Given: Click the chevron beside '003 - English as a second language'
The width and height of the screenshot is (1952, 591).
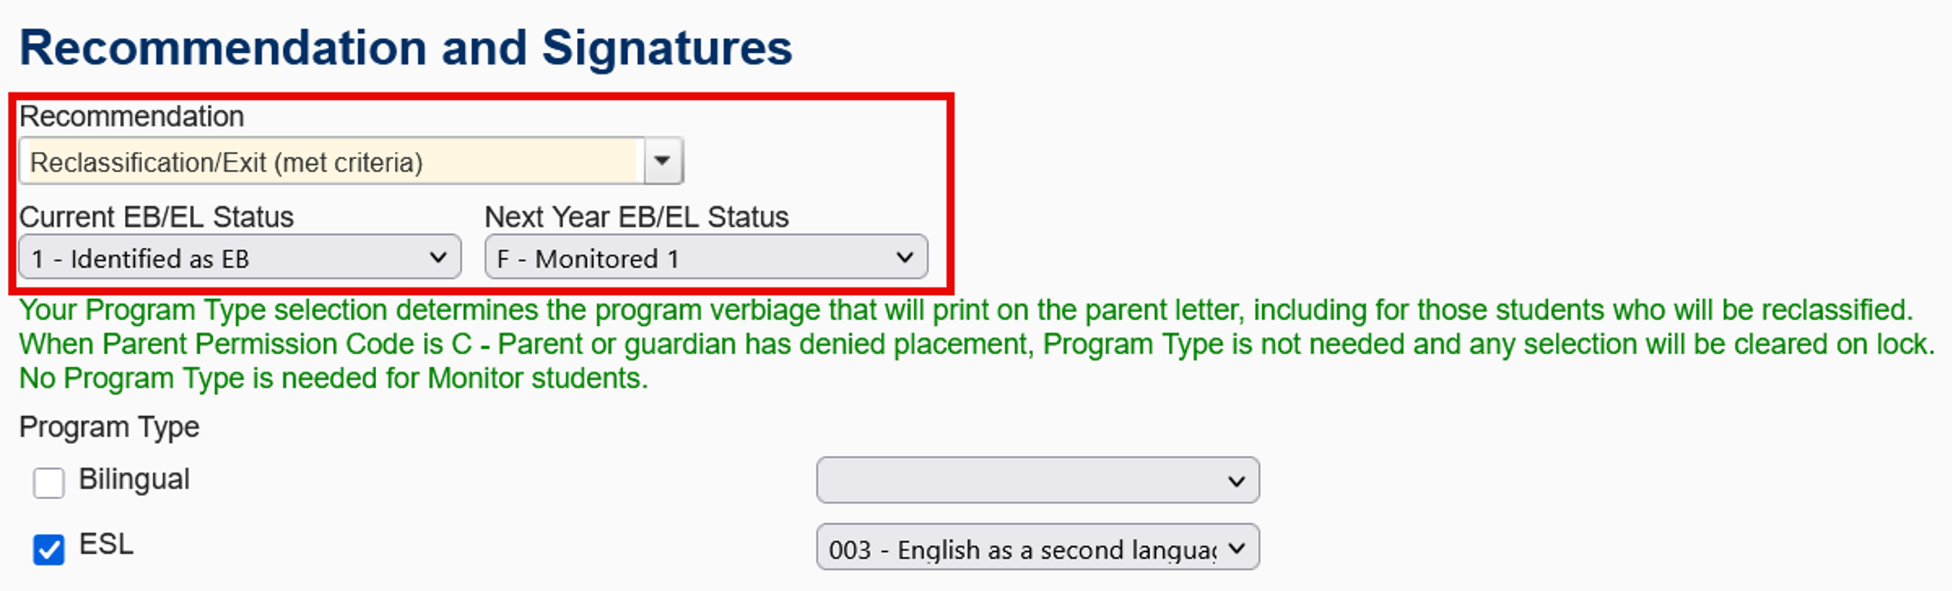Looking at the screenshot, I should 1236,547.
